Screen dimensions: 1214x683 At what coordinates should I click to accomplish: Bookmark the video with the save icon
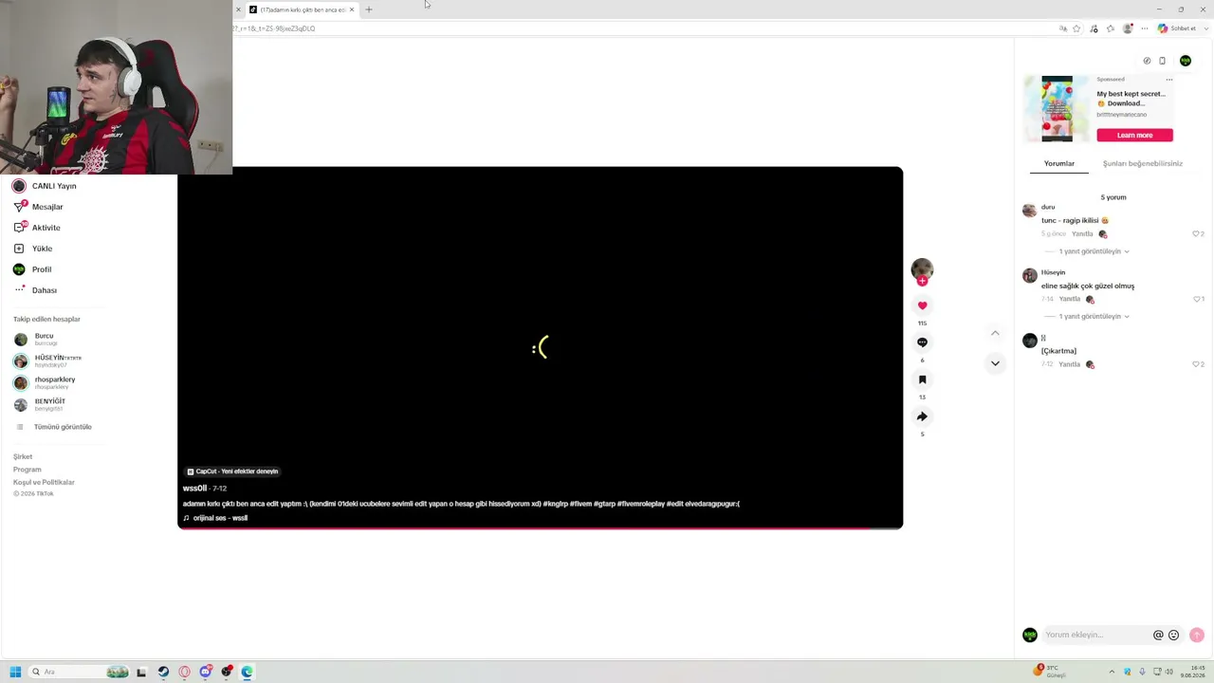pyautogui.click(x=922, y=379)
